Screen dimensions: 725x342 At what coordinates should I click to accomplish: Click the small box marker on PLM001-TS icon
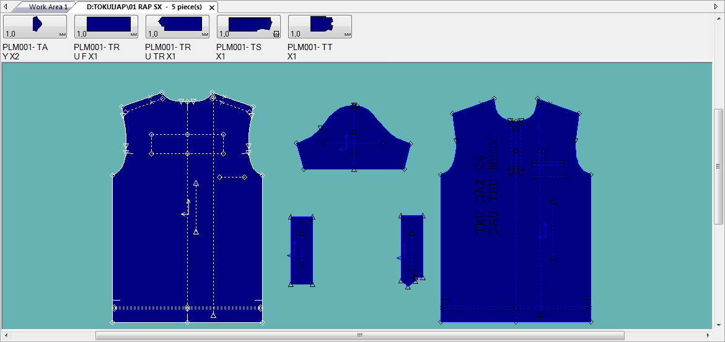pos(276,35)
